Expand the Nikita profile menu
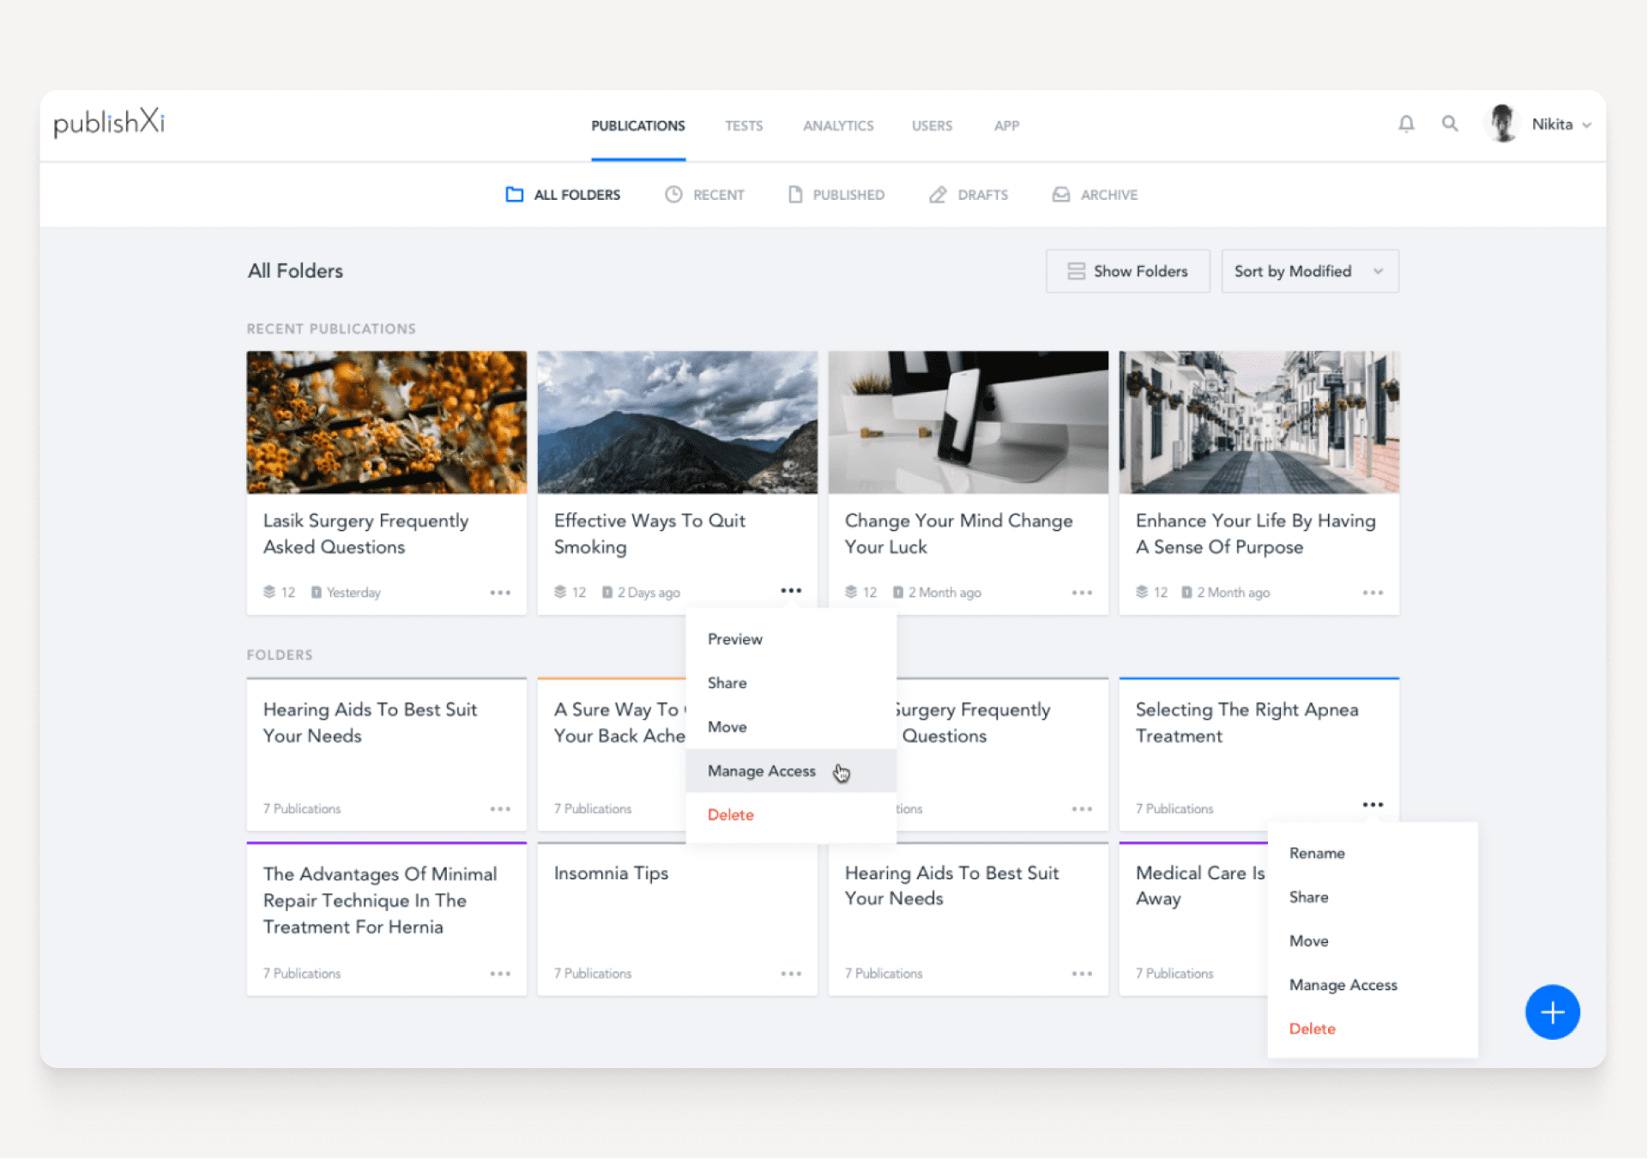Viewport: 1648px width, 1159px height. (1560, 124)
